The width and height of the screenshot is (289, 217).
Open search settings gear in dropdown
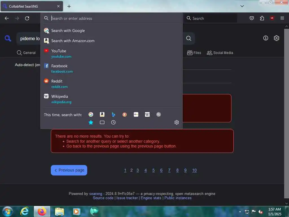pos(177,122)
